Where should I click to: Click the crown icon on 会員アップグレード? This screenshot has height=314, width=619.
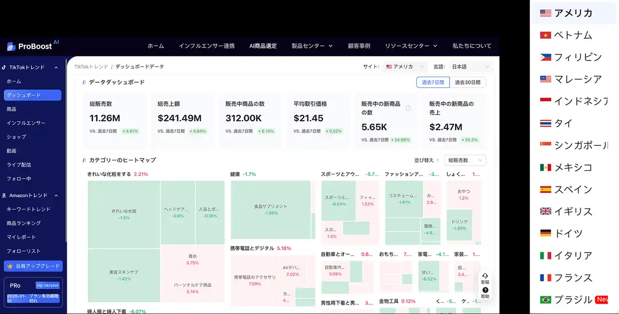(x=10, y=266)
